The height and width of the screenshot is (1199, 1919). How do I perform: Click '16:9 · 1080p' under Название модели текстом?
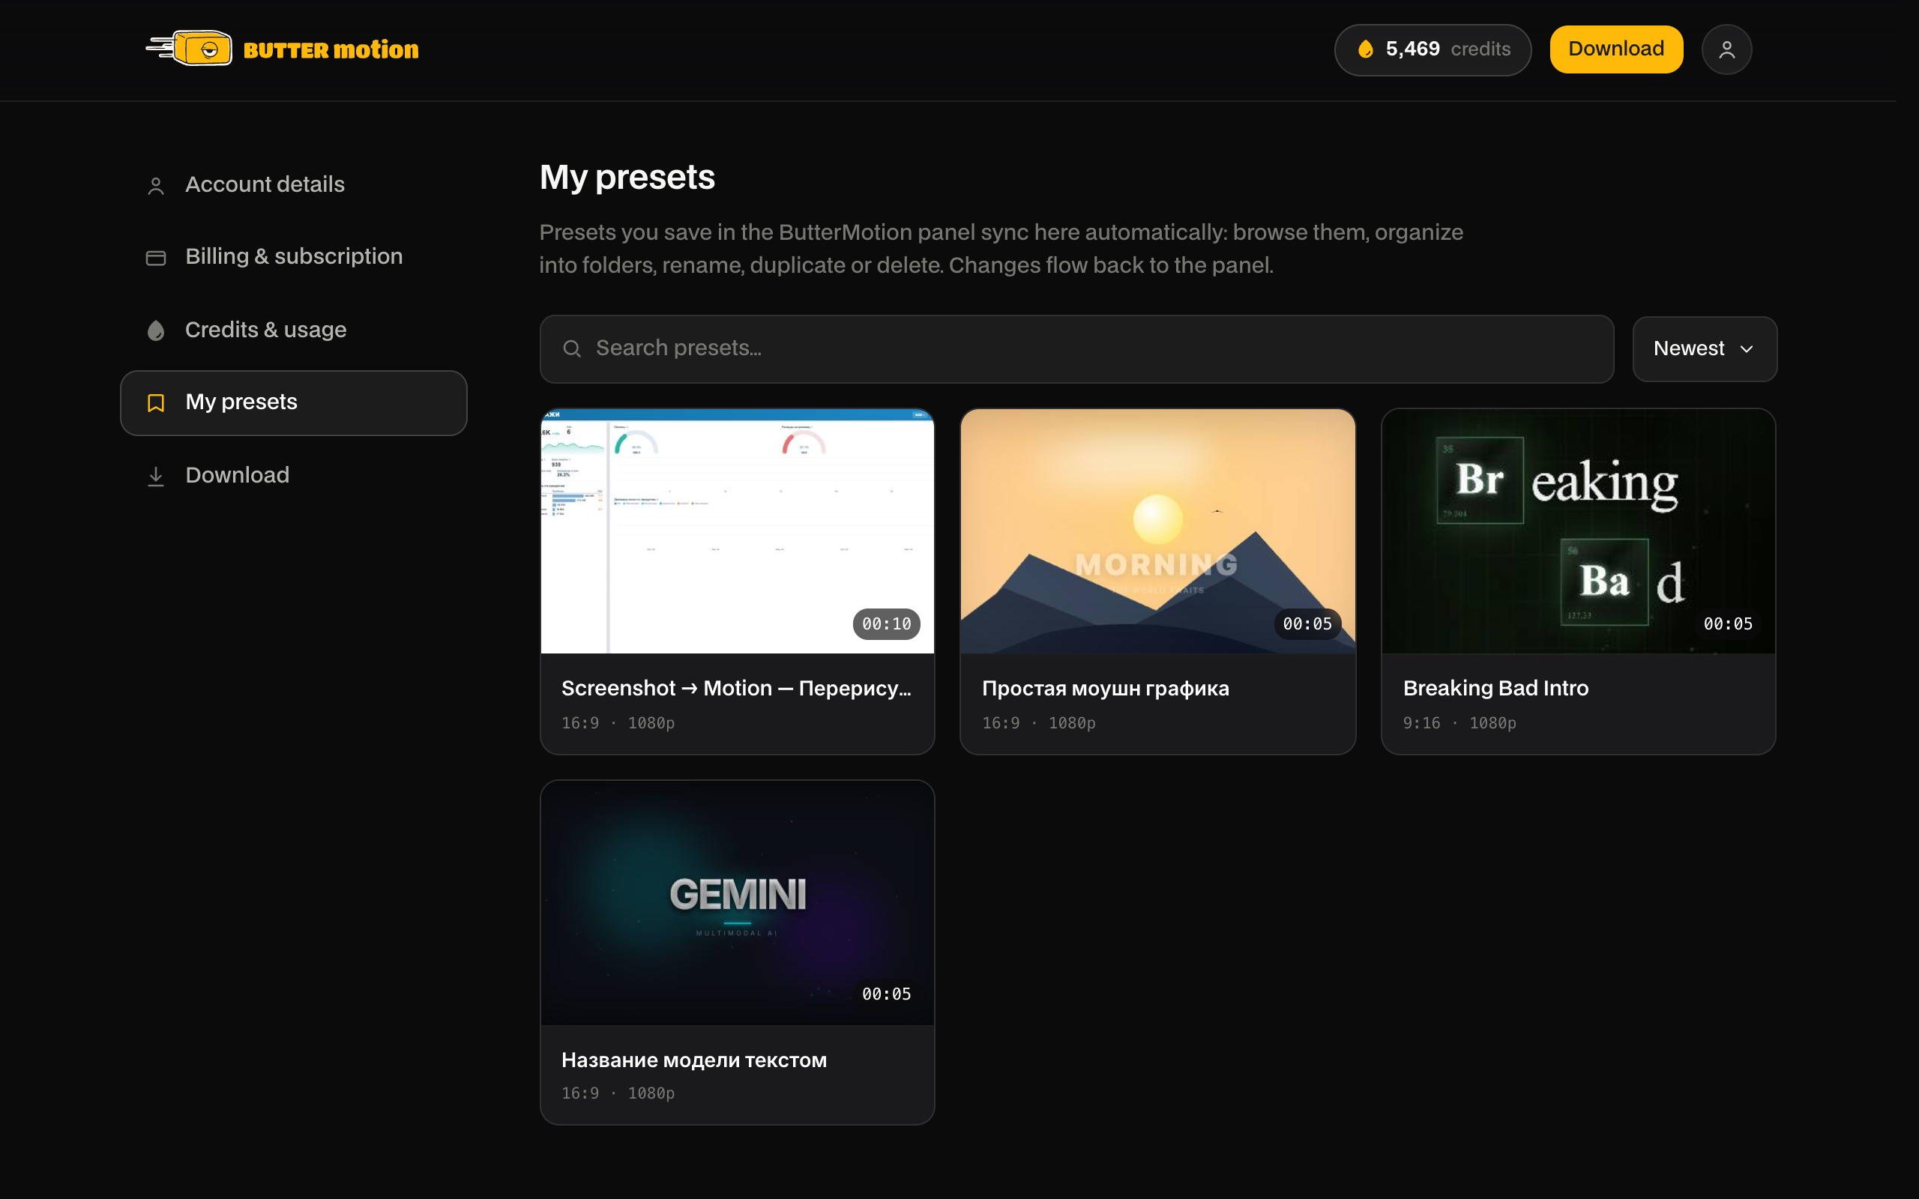pyautogui.click(x=618, y=1093)
